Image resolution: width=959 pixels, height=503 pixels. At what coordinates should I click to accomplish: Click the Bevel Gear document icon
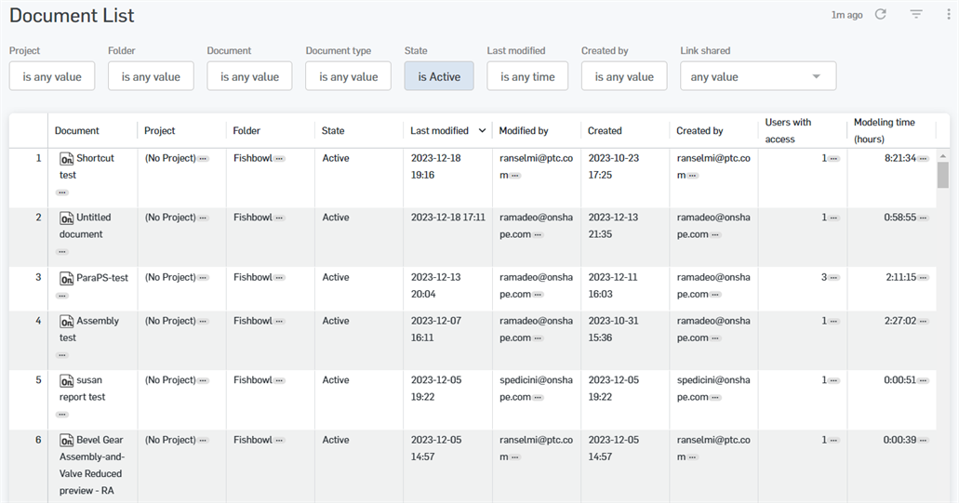click(66, 441)
